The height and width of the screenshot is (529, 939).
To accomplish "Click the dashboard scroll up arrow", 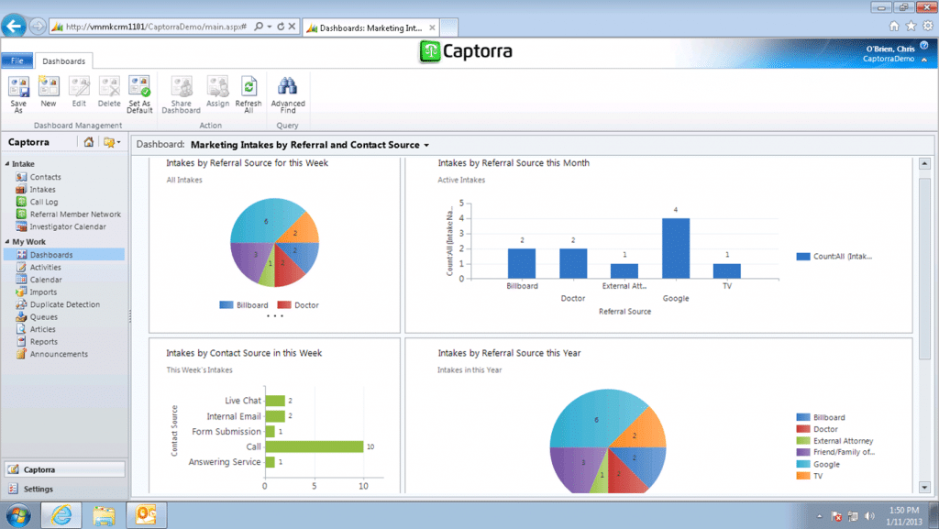I will (924, 163).
